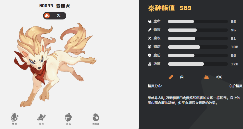
Task: Click the orange ruler height icon
Action: pyautogui.click(x=171, y=77)
